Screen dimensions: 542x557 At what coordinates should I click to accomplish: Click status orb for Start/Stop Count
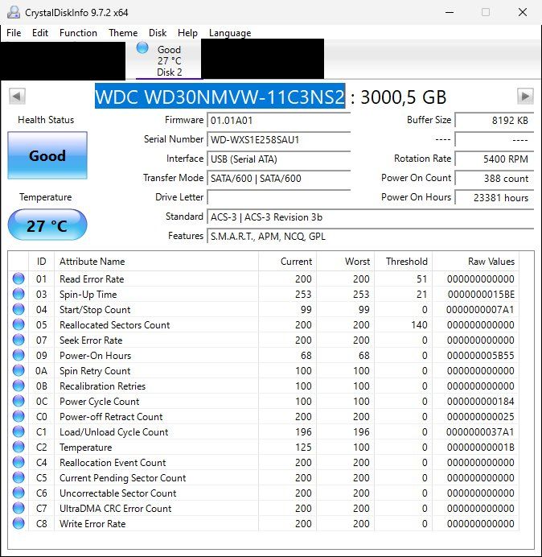tap(18, 309)
